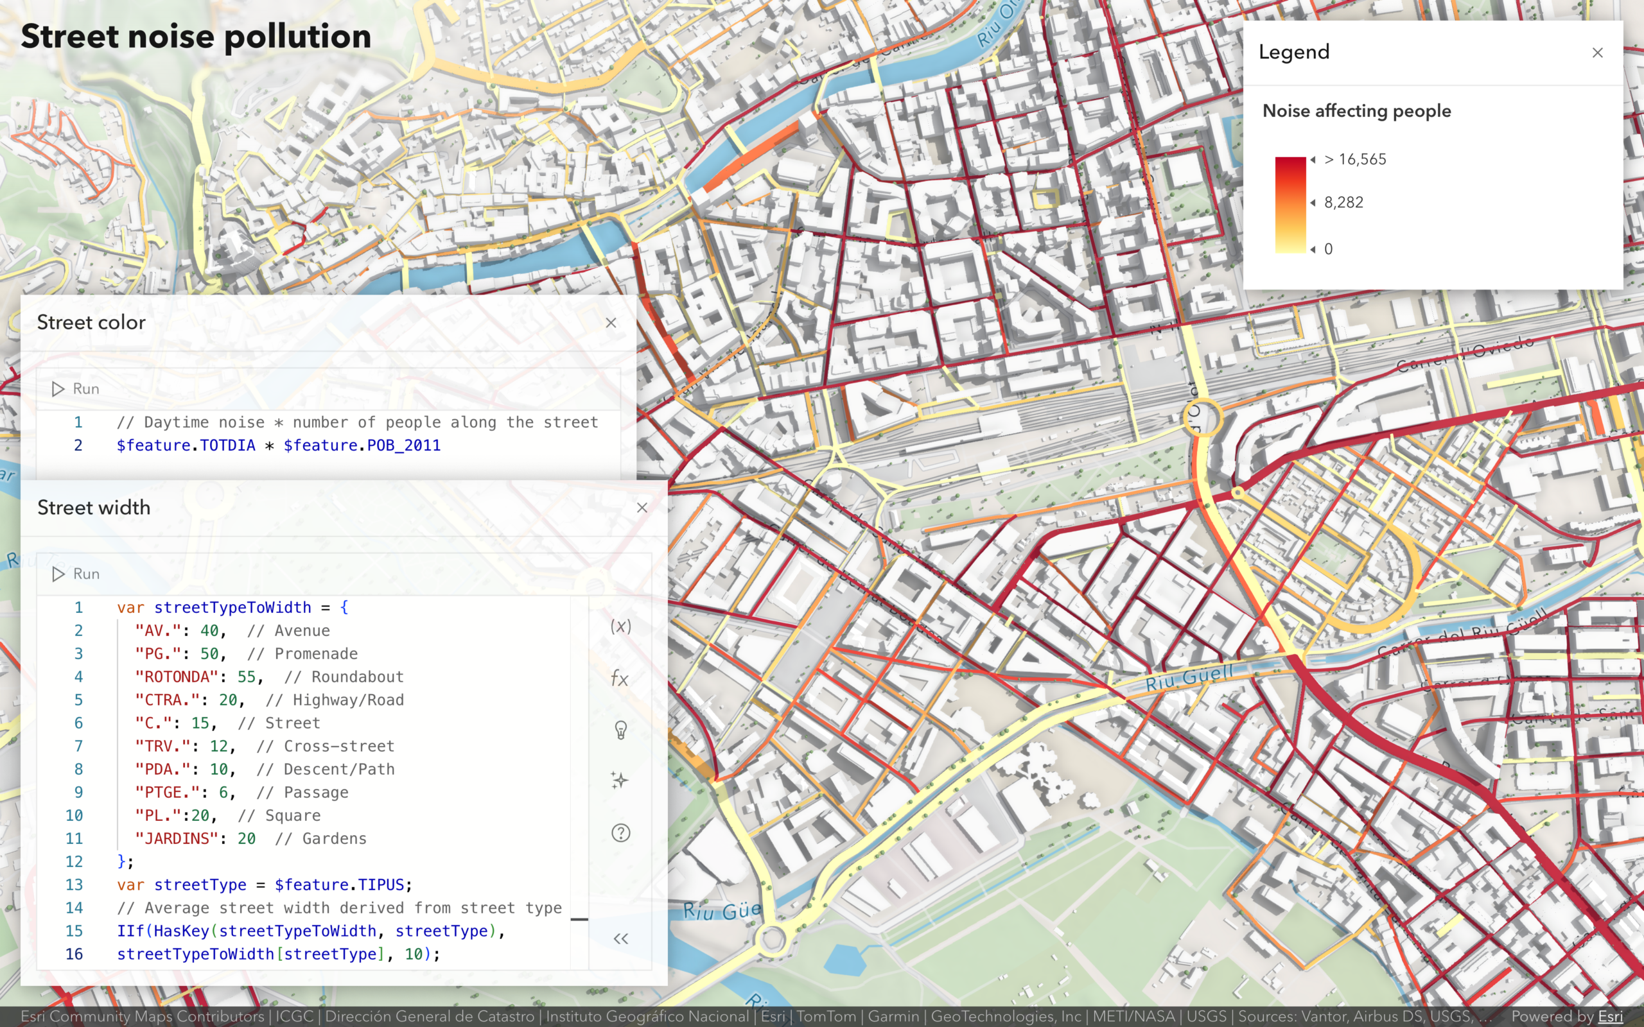This screenshot has height=1027, width=1644.
Task: Close the Street width expression editor
Action: point(642,507)
